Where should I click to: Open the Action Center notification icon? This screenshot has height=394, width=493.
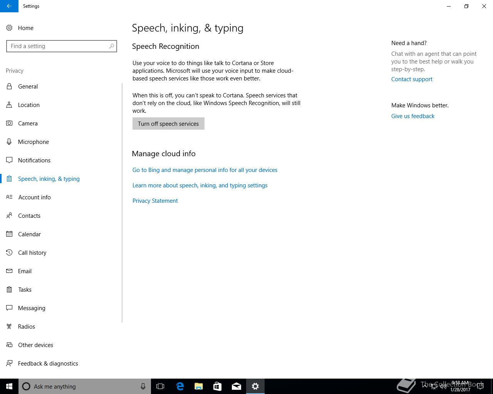coord(480,386)
